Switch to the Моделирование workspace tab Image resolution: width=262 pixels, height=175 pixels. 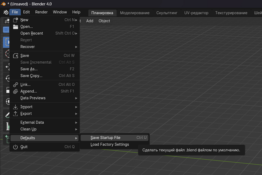(x=135, y=13)
